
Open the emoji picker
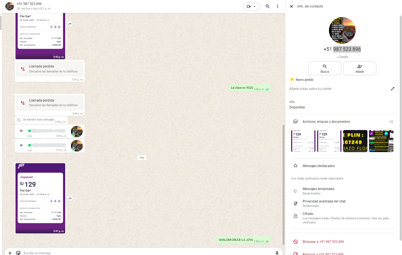18,253
